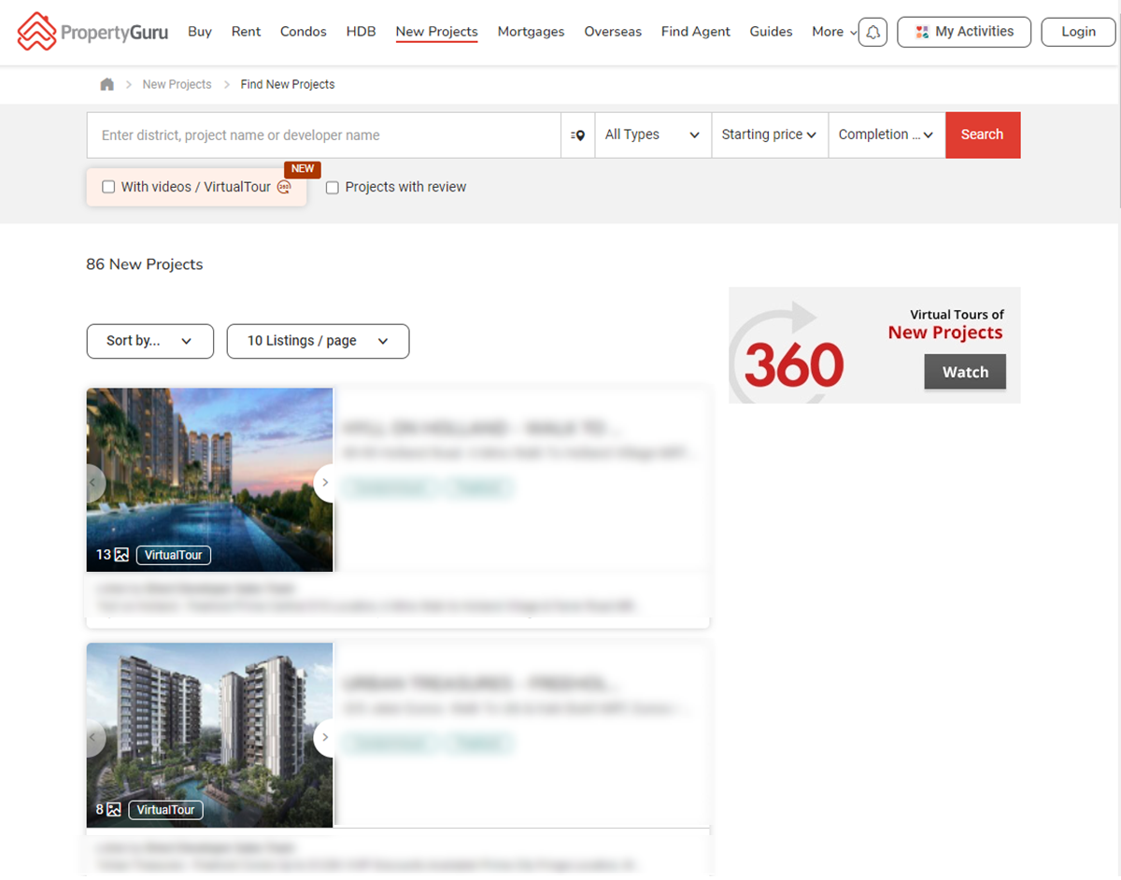The height and width of the screenshot is (880, 1121).
Task: Click the 360 icon beside VirtualTour label
Action: pos(285,187)
